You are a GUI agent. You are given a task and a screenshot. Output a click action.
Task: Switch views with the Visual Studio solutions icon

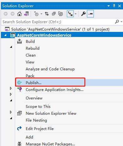click(x=26, y=14)
